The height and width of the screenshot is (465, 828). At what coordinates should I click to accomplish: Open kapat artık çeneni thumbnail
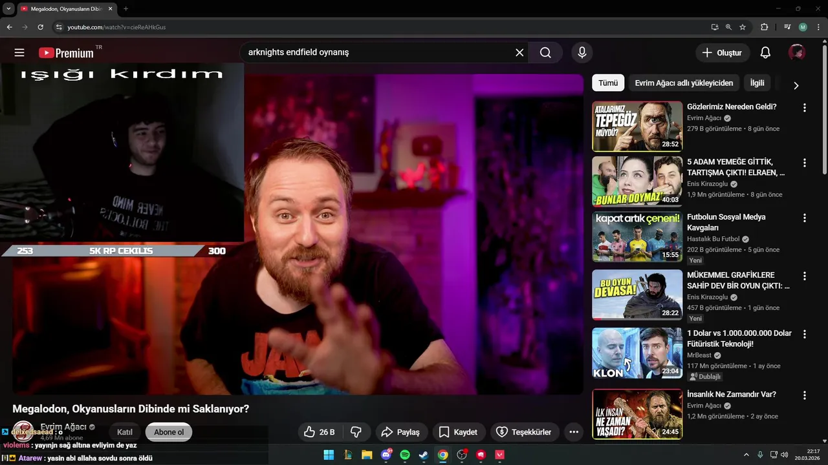637,237
